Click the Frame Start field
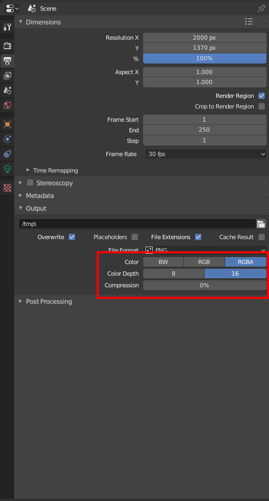269x501 pixels. 205,120
